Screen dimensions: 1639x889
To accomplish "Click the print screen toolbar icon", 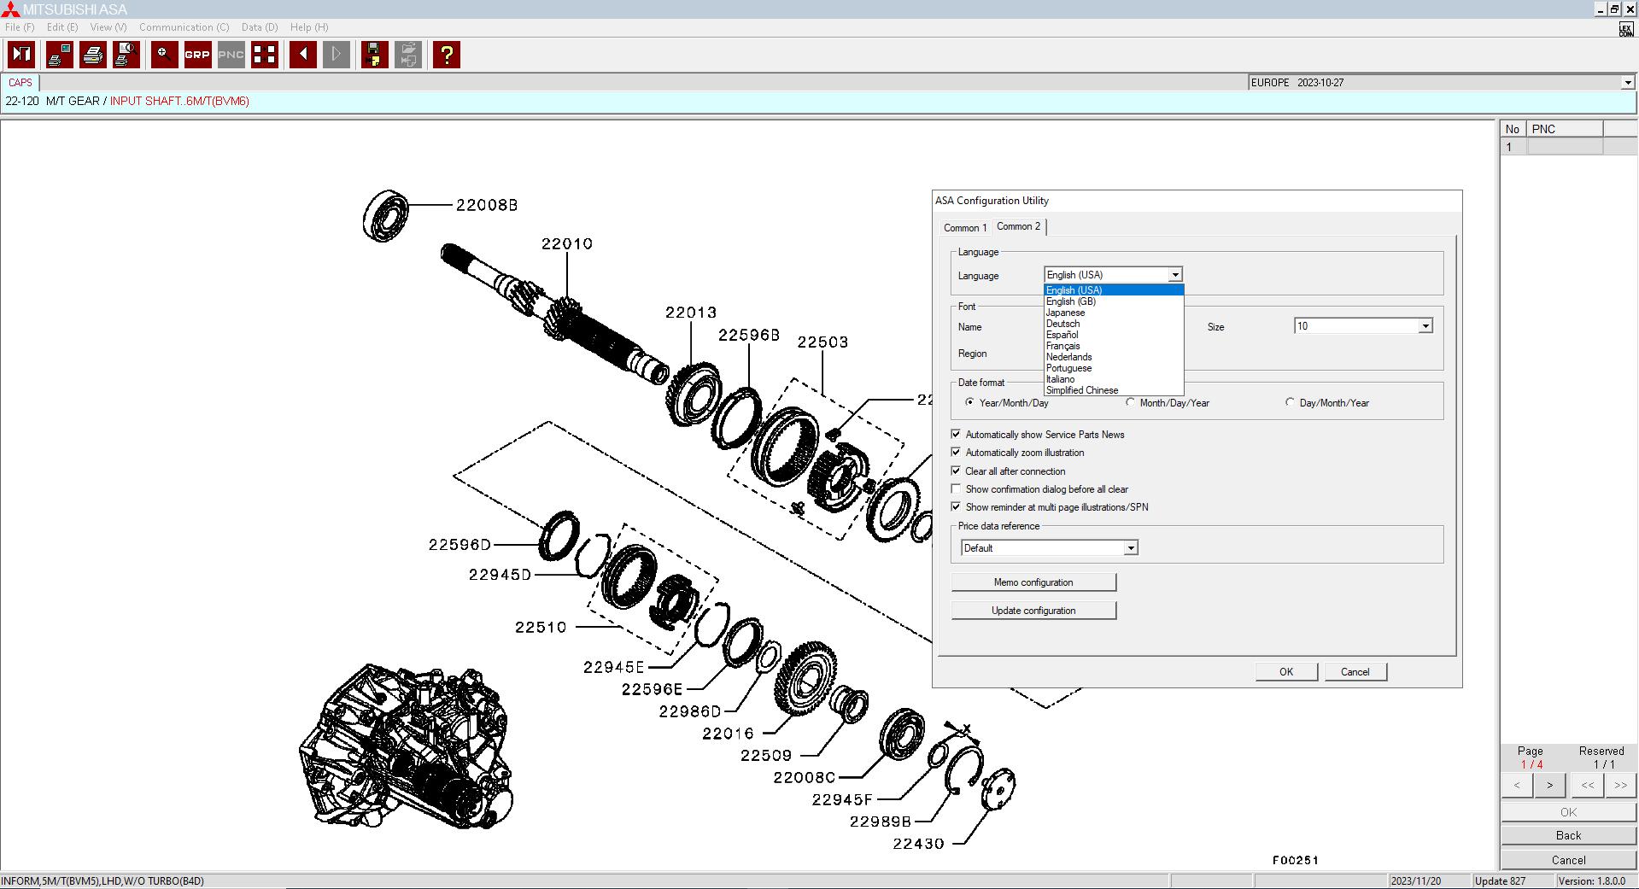I will coord(60,55).
